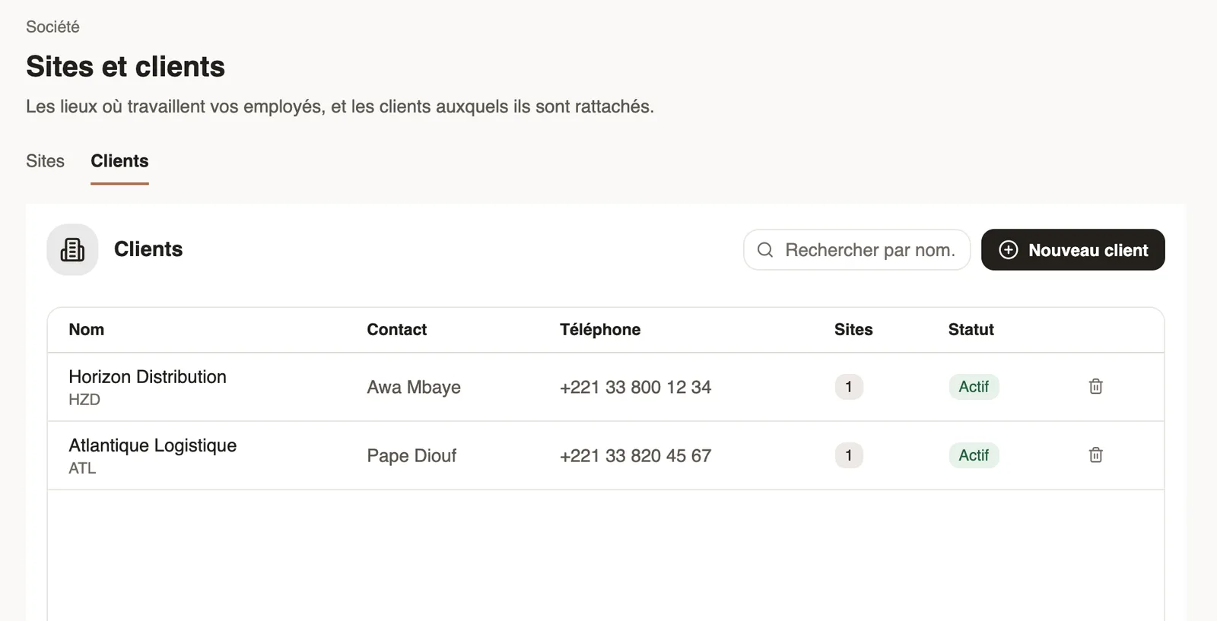Switch to the Sites tab
Screen dimensions: 1217x621
45,161
